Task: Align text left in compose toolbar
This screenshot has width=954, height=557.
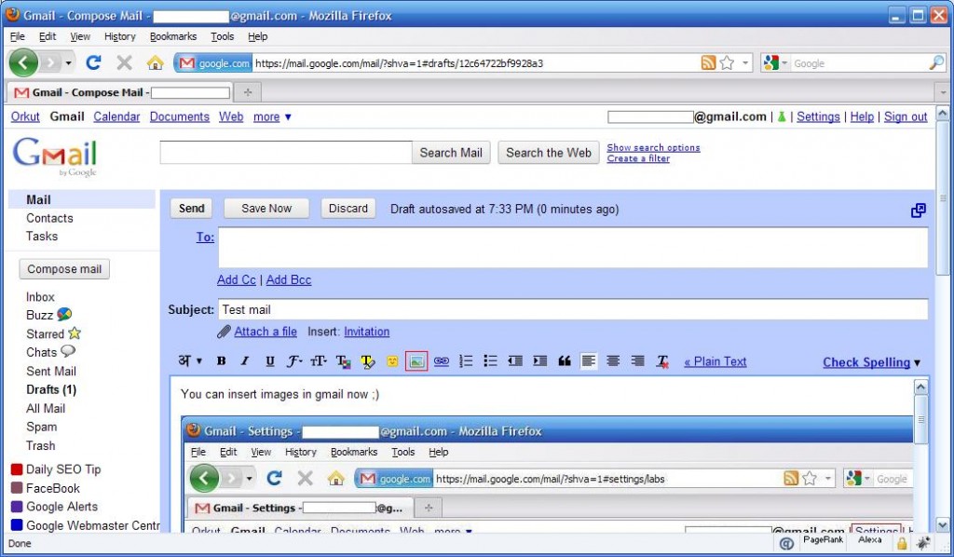Action: (x=589, y=361)
